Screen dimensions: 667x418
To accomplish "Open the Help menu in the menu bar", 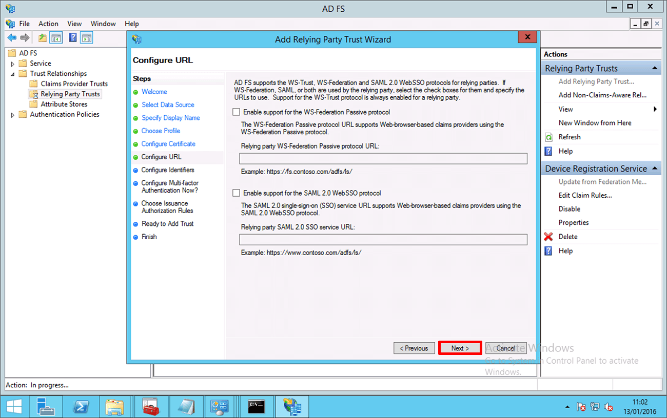I will click(x=132, y=24).
